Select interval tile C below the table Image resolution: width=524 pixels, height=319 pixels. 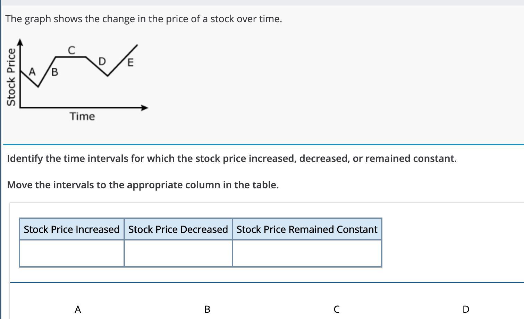point(336,309)
